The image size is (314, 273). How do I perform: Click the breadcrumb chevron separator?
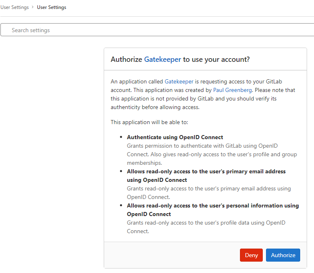33,7
